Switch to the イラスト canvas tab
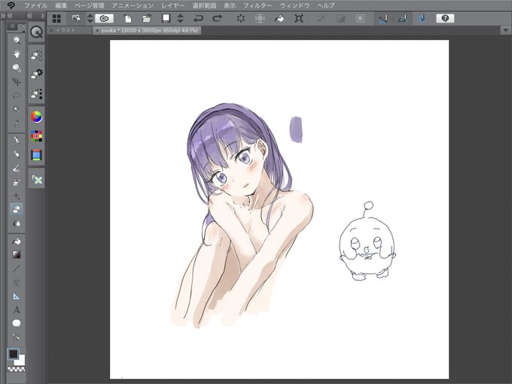Image resolution: width=512 pixels, height=384 pixels. (x=69, y=30)
